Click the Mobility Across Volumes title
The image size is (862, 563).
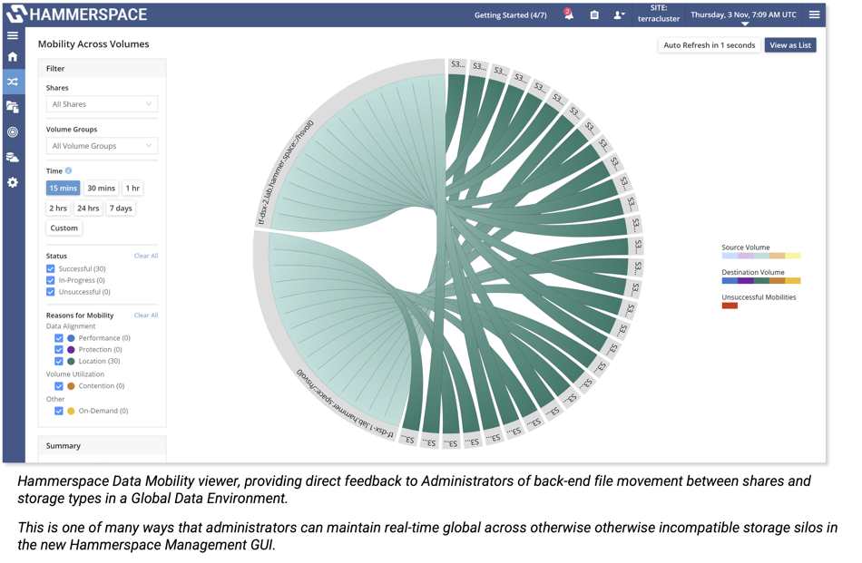coord(93,44)
